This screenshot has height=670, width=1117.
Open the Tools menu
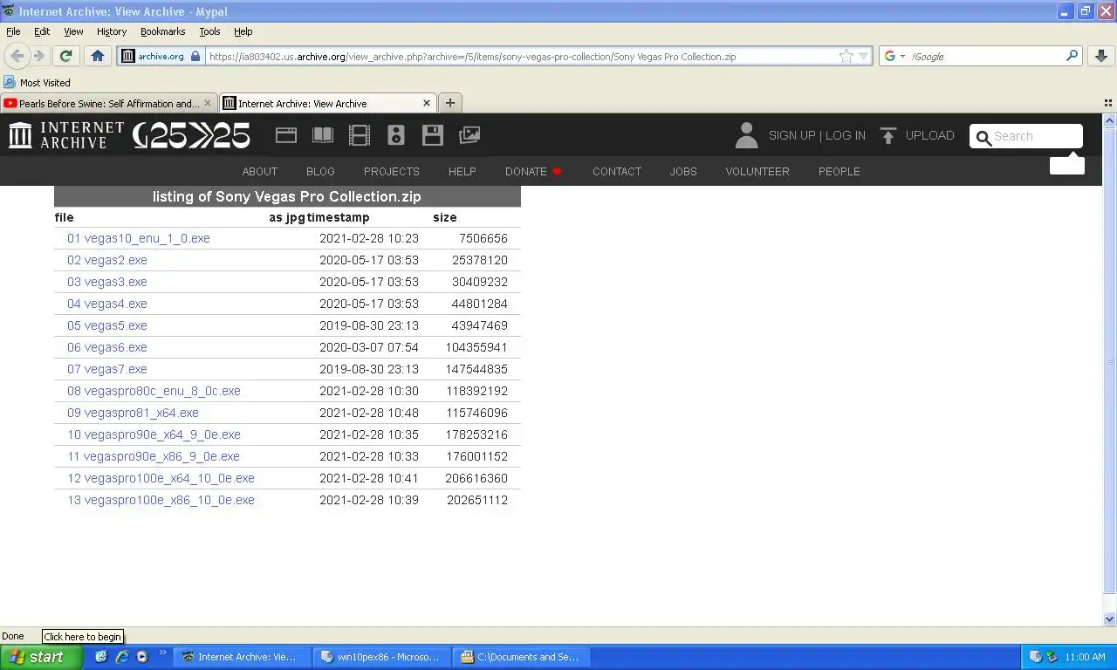209,31
